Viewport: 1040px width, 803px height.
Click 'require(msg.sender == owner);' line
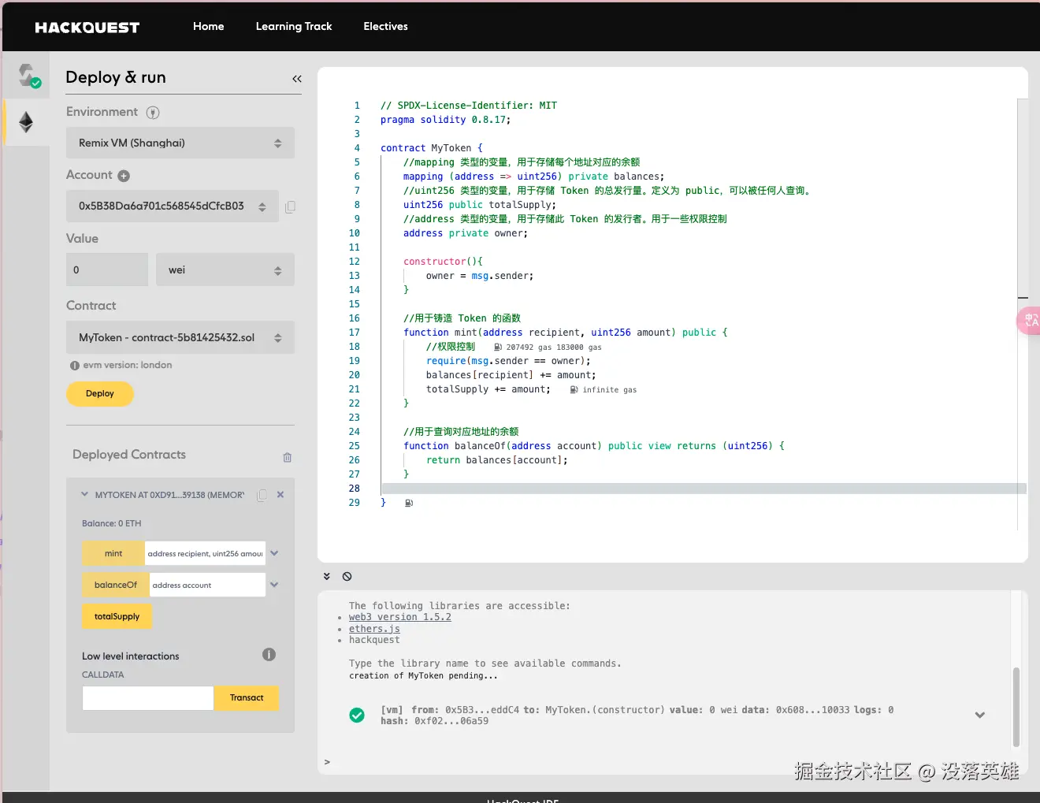pos(508,361)
